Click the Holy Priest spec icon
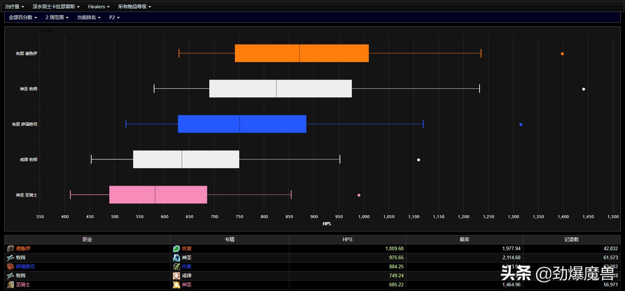Viewport: 625px width, 291px height. pyautogui.click(x=176, y=257)
